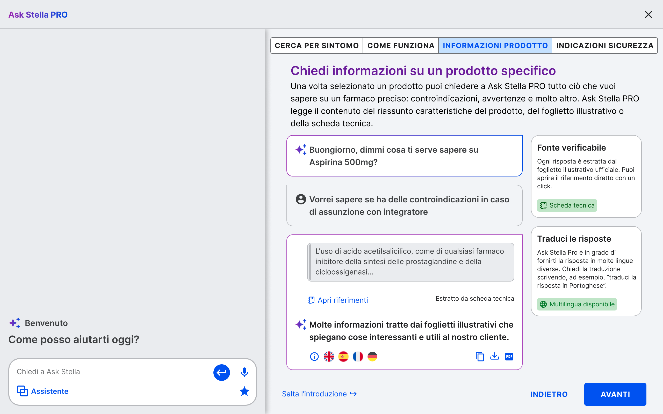Image resolution: width=663 pixels, height=414 pixels.
Task: Click the send arrow button in chat input
Action: coord(221,372)
